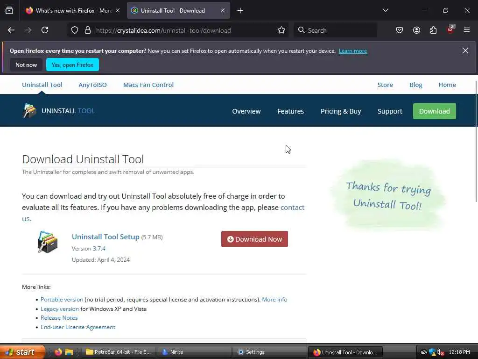478x359 pixels.
Task: Click the site padlock icon
Action: point(88,30)
